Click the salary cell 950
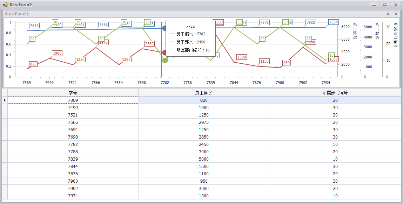Image resolution: width=403 pixels, height=204 pixels. click(204, 181)
